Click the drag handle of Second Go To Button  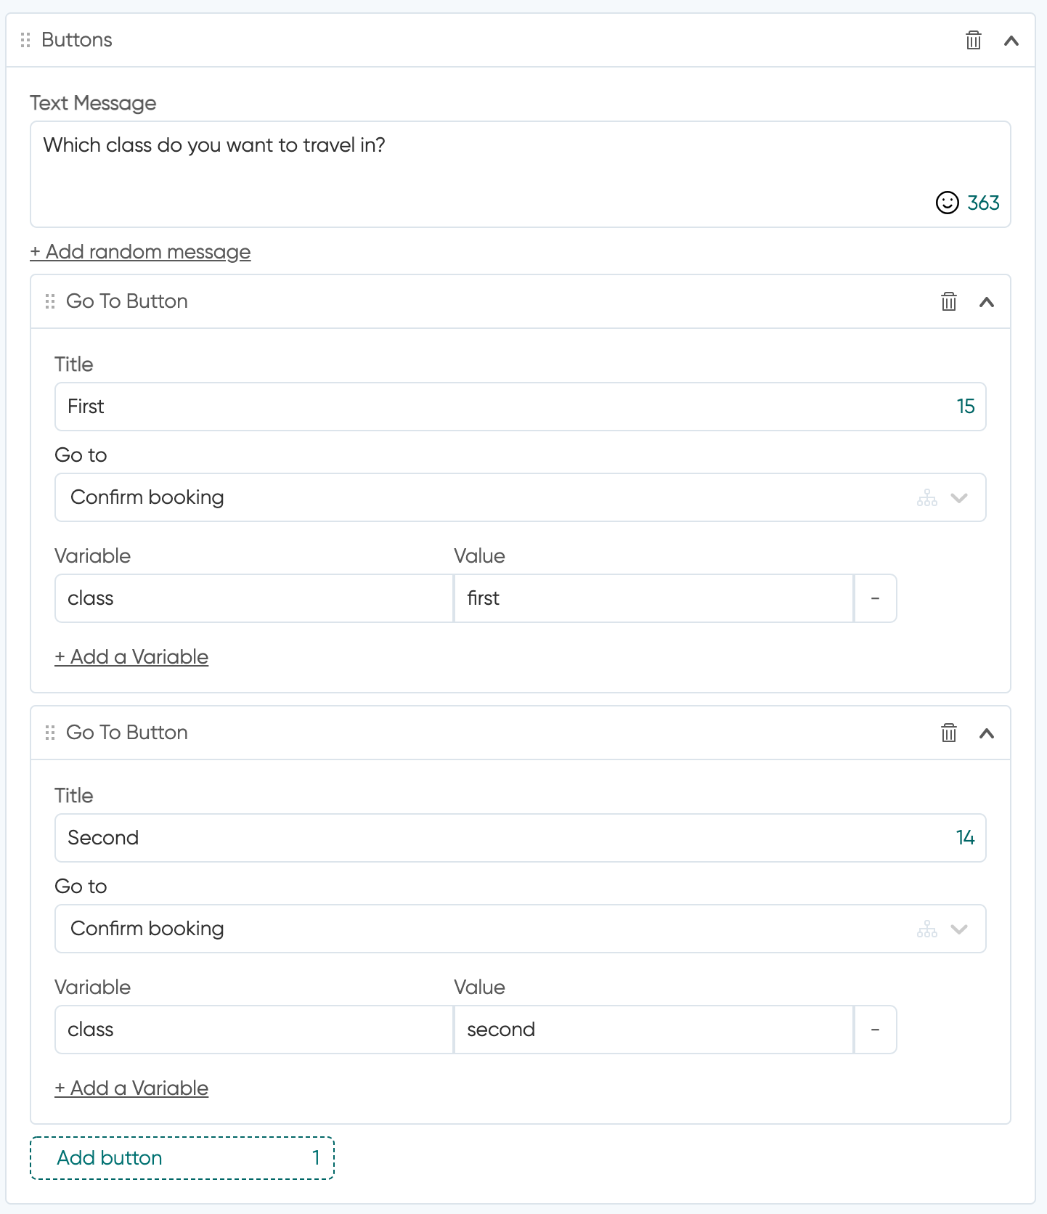click(50, 733)
